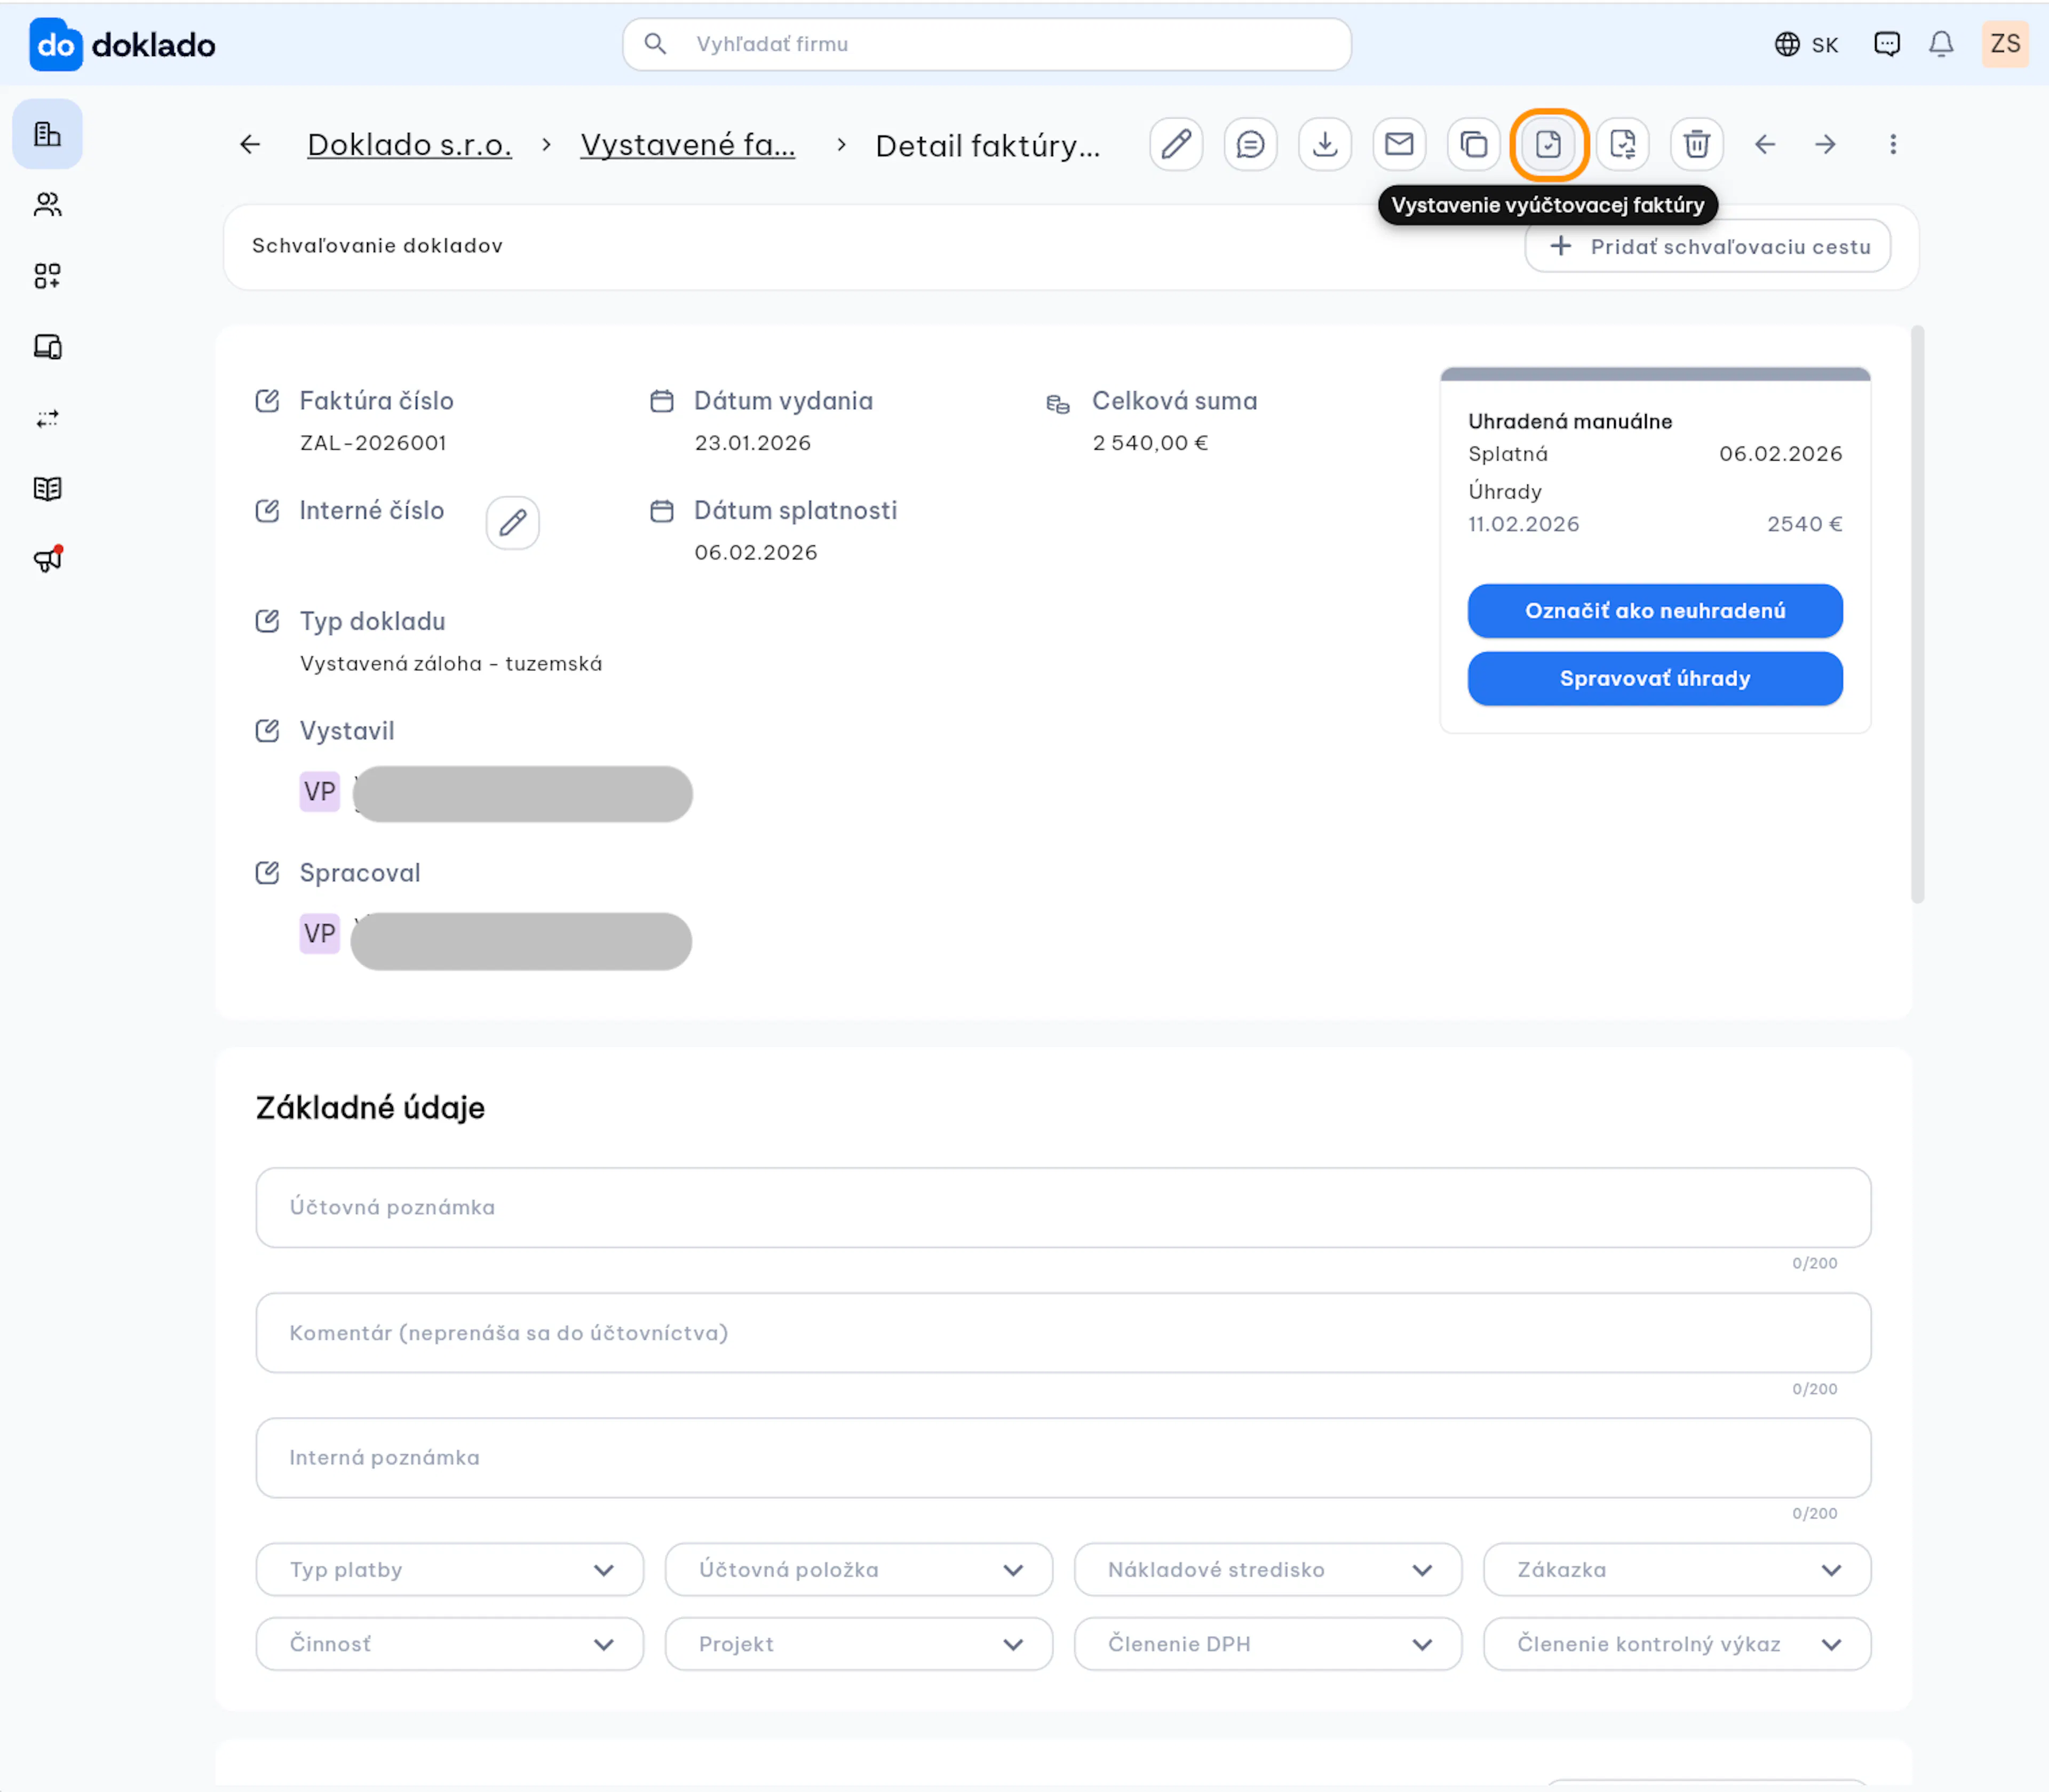Click the invoice number ZAL-2026001
The image size is (2049, 1792).
373,443
